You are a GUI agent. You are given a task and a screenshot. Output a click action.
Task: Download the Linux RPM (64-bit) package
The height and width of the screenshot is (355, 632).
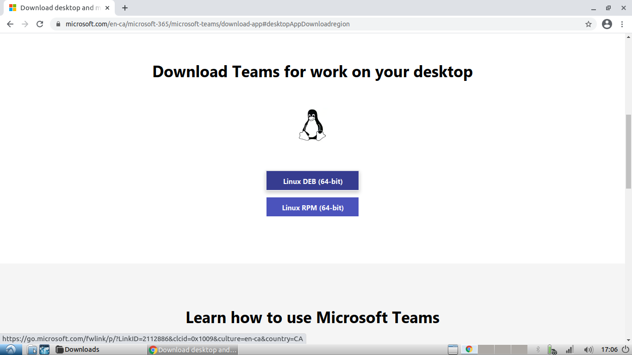(312, 208)
